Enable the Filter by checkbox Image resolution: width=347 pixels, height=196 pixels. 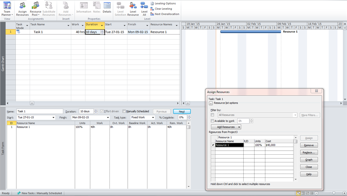click(212, 115)
